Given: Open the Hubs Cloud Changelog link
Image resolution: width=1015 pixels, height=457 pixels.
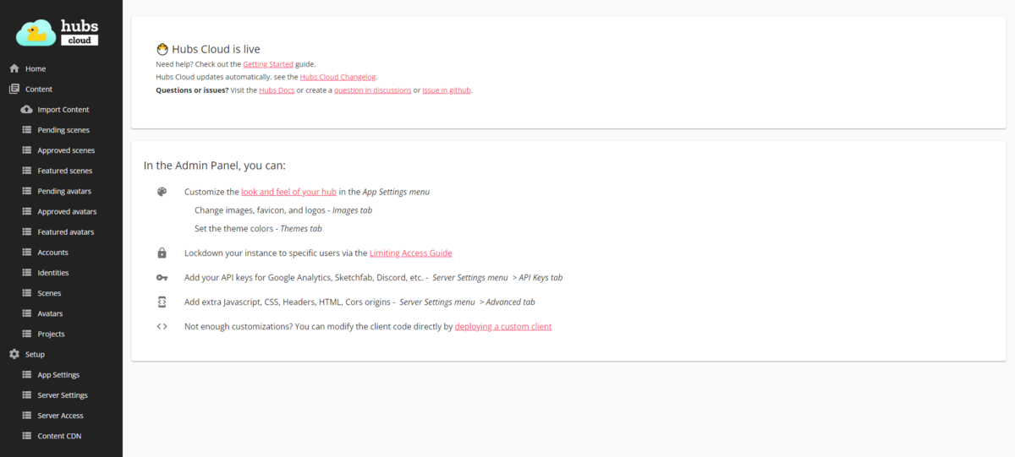Looking at the screenshot, I should [338, 77].
